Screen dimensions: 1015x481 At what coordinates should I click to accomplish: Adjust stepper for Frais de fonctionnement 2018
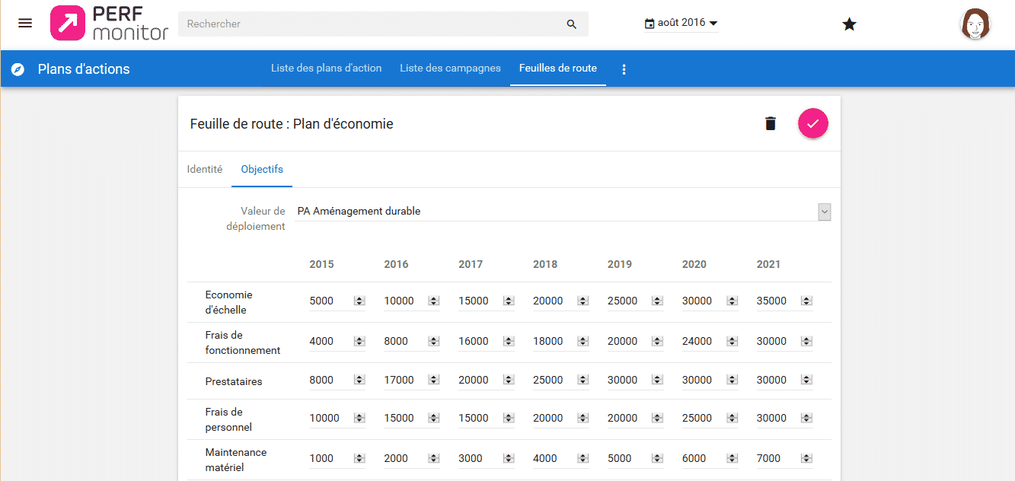coord(583,342)
